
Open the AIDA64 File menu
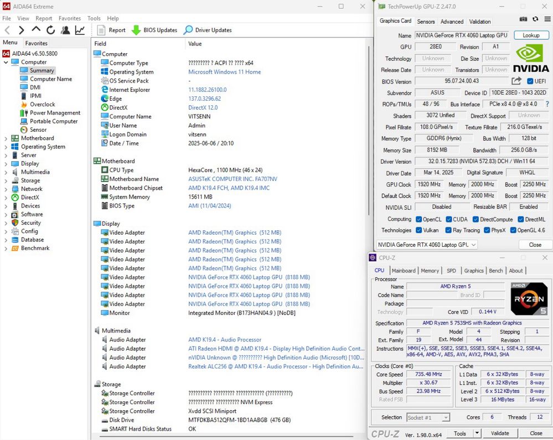coord(6,18)
